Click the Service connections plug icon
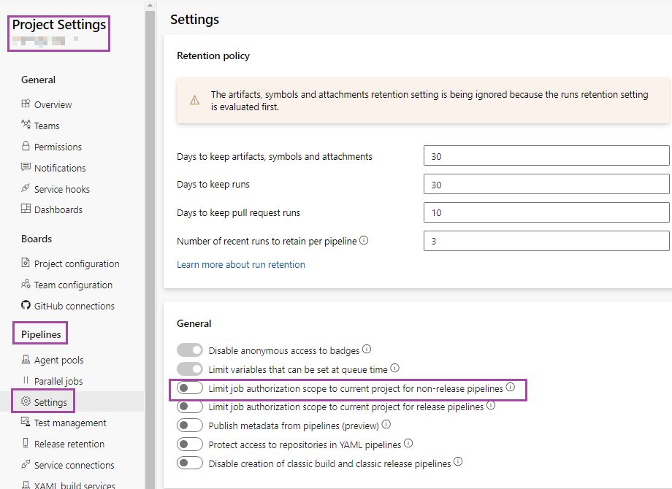672x489 pixels. (26, 463)
